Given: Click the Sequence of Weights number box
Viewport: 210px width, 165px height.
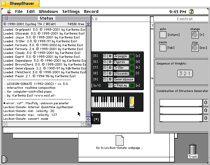Looking at the screenshot, I should [185, 74].
